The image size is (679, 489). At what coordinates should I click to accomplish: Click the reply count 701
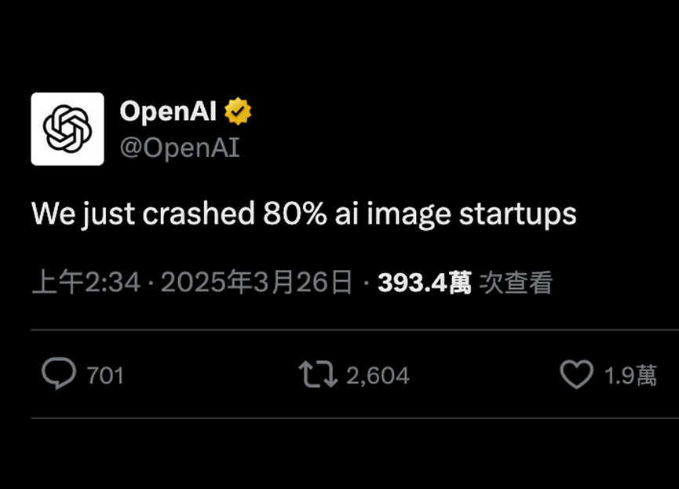coord(105,376)
